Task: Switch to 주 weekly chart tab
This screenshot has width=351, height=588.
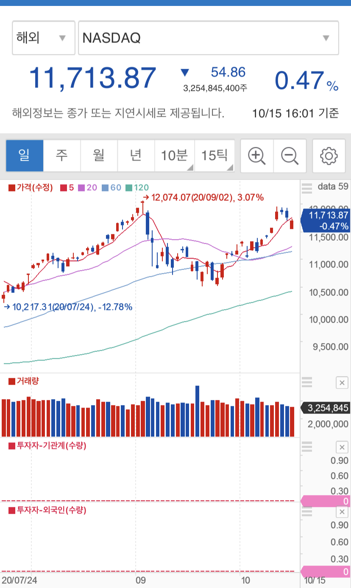Action: pyautogui.click(x=62, y=155)
